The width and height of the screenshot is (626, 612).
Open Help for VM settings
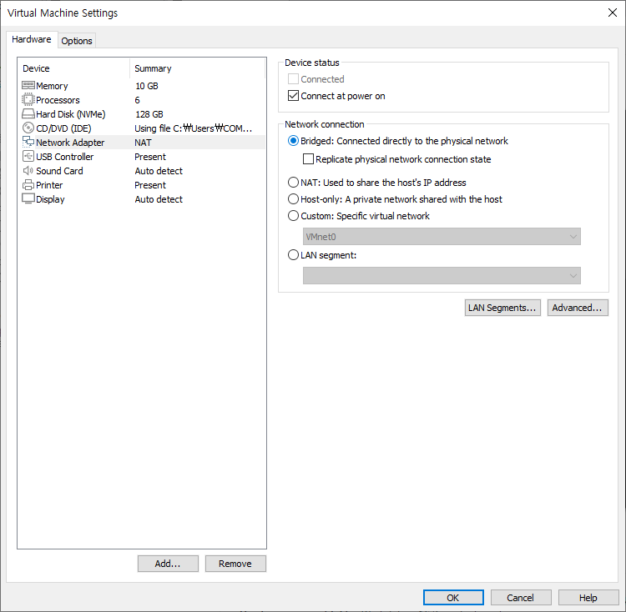(588, 598)
